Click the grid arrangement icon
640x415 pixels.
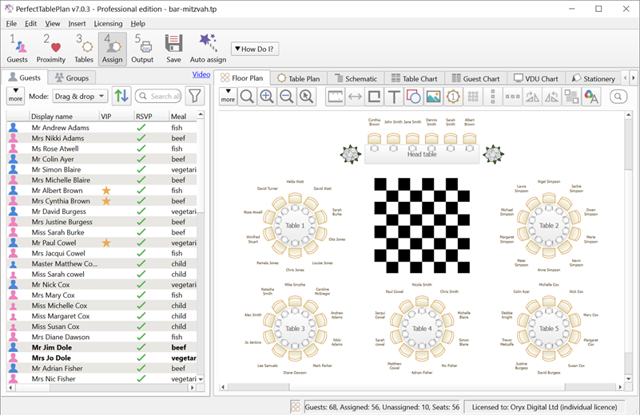473,97
